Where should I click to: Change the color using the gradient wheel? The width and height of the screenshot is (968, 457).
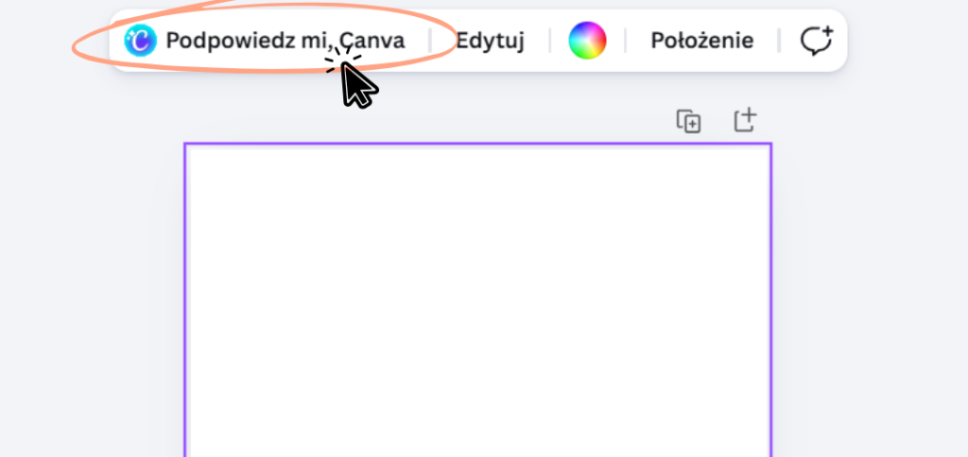[587, 41]
